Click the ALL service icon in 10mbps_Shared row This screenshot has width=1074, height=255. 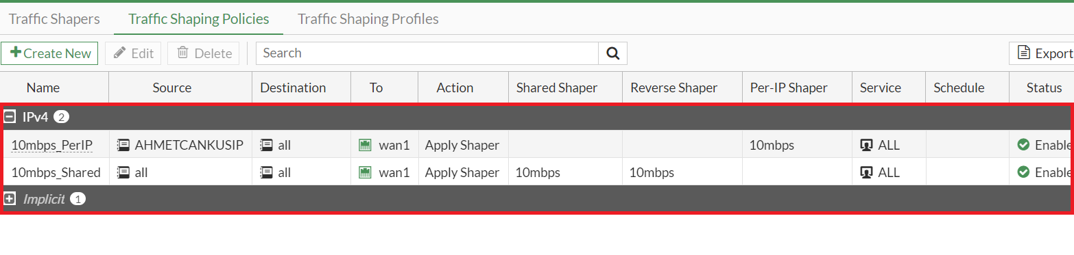click(x=866, y=172)
